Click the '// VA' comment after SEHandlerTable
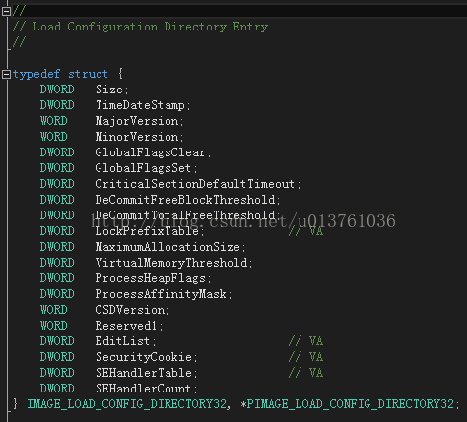Screen dimensions: 467x422 click(x=305, y=373)
